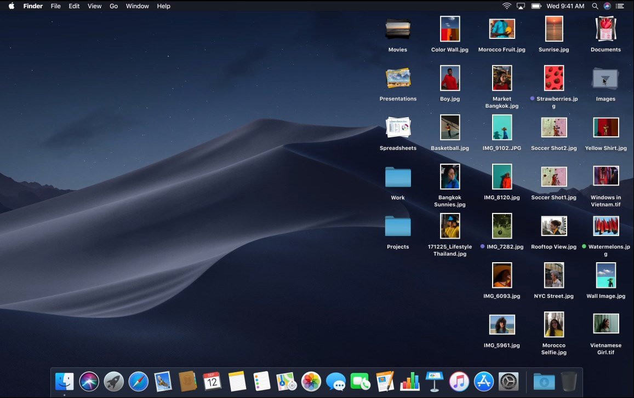Click battery status icon in menu bar
The width and height of the screenshot is (634, 398).
coord(536,6)
